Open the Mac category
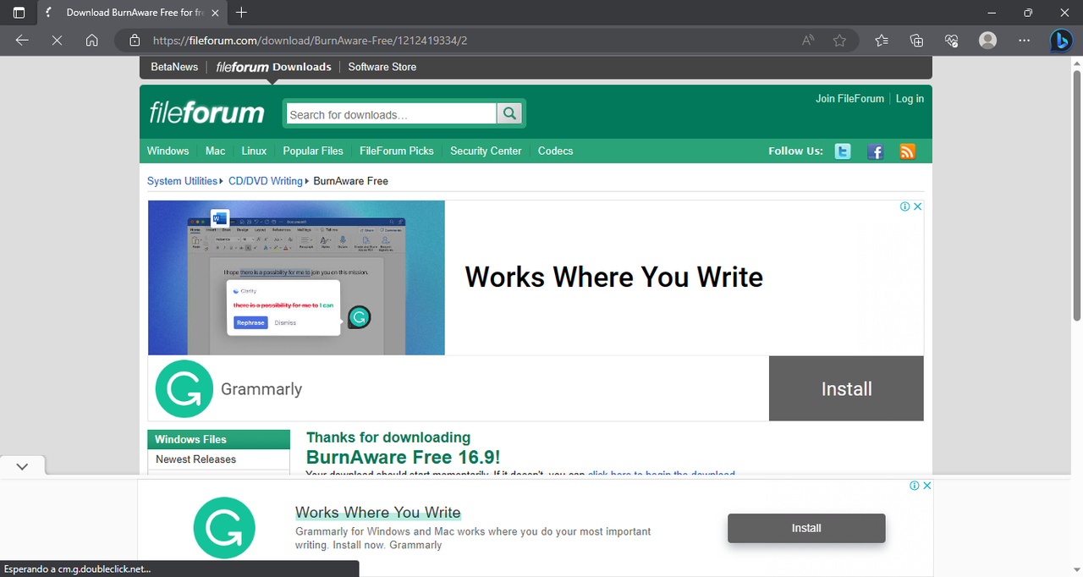Screen dimensions: 1083x577 point(215,151)
